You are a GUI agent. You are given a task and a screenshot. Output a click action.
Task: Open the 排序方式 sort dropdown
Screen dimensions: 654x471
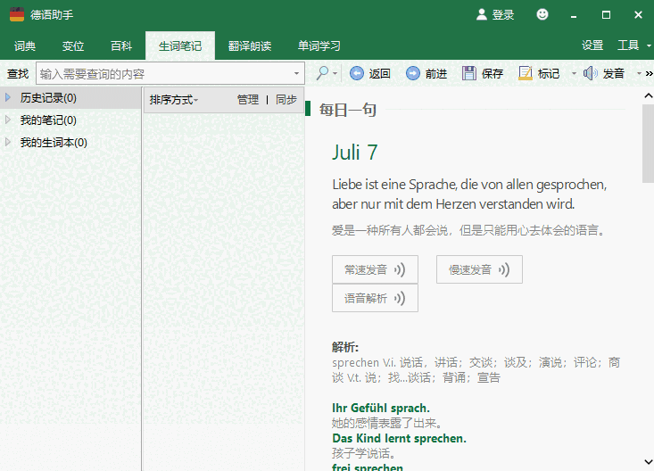[x=173, y=100]
